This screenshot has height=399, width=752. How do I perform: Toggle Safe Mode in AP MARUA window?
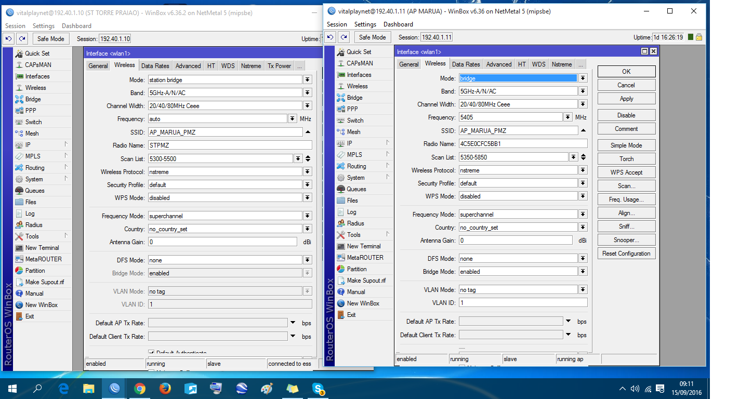pos(373,37)
